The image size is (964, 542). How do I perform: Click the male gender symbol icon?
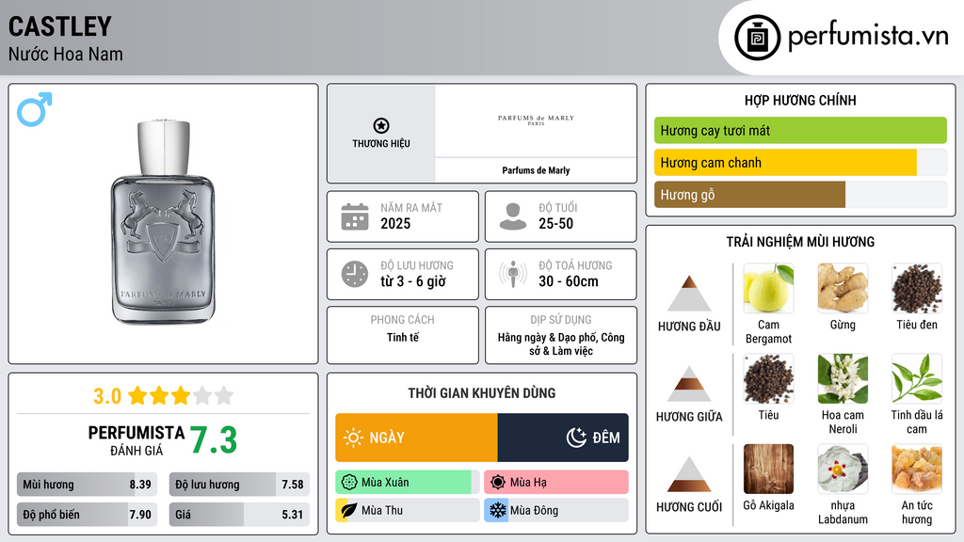point(34,109)
